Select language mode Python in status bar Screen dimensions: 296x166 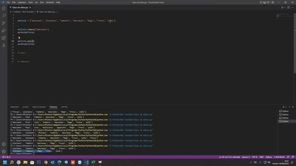pos(269,157)
